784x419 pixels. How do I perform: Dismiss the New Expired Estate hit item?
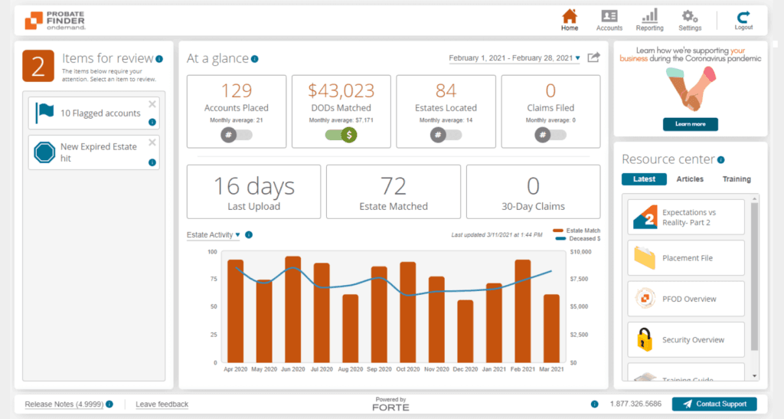[x=152, y=143]
